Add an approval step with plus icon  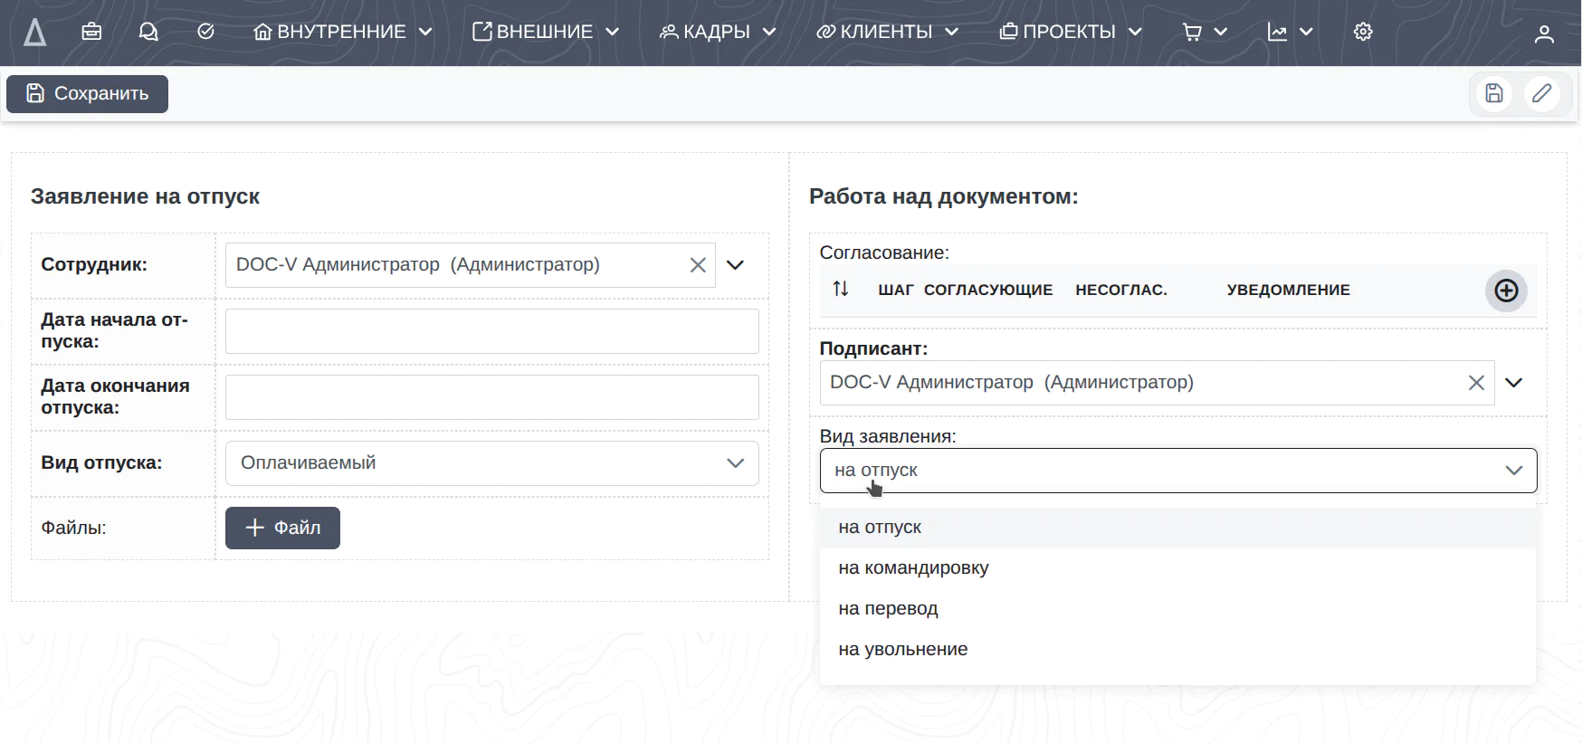pos(1506,291)
